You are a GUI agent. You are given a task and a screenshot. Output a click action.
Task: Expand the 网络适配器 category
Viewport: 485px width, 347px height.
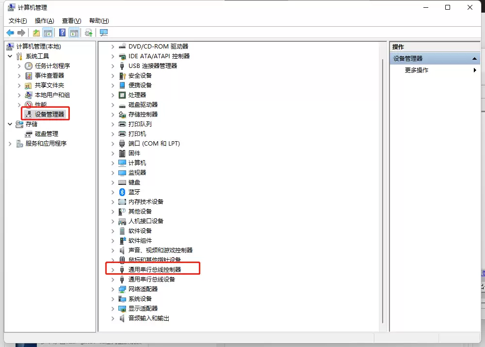113,289
